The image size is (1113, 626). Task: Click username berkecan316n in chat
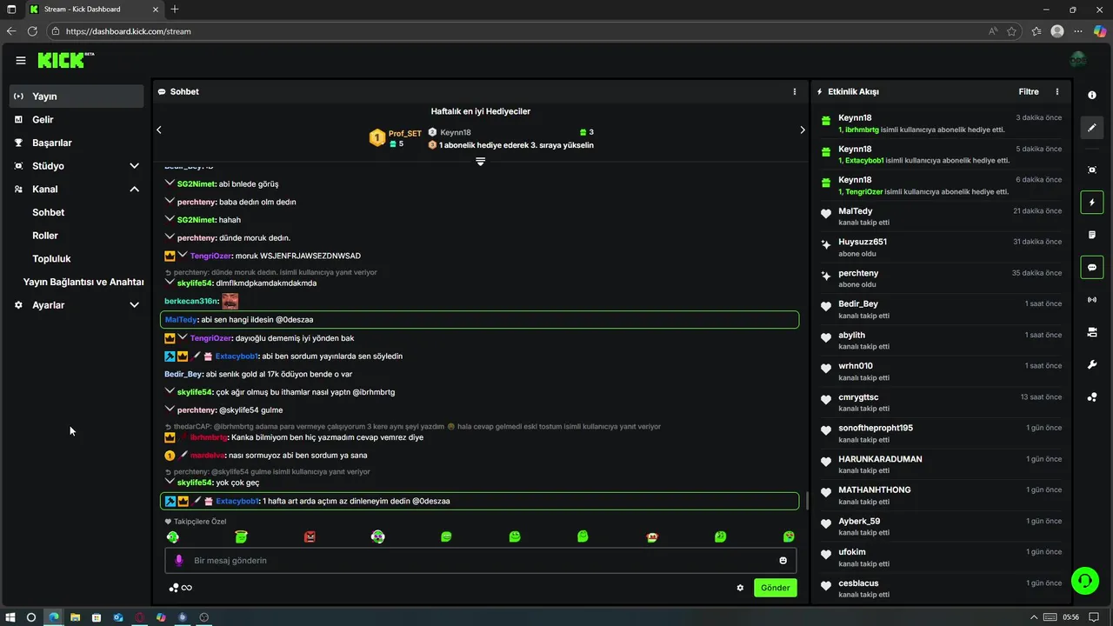[191, 302]
